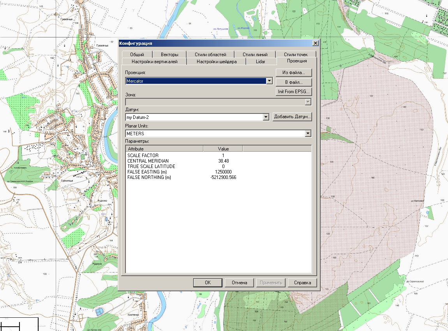Expand the Проекция Mercator dropdown
The image size is (448, 331).
(269, 81)
